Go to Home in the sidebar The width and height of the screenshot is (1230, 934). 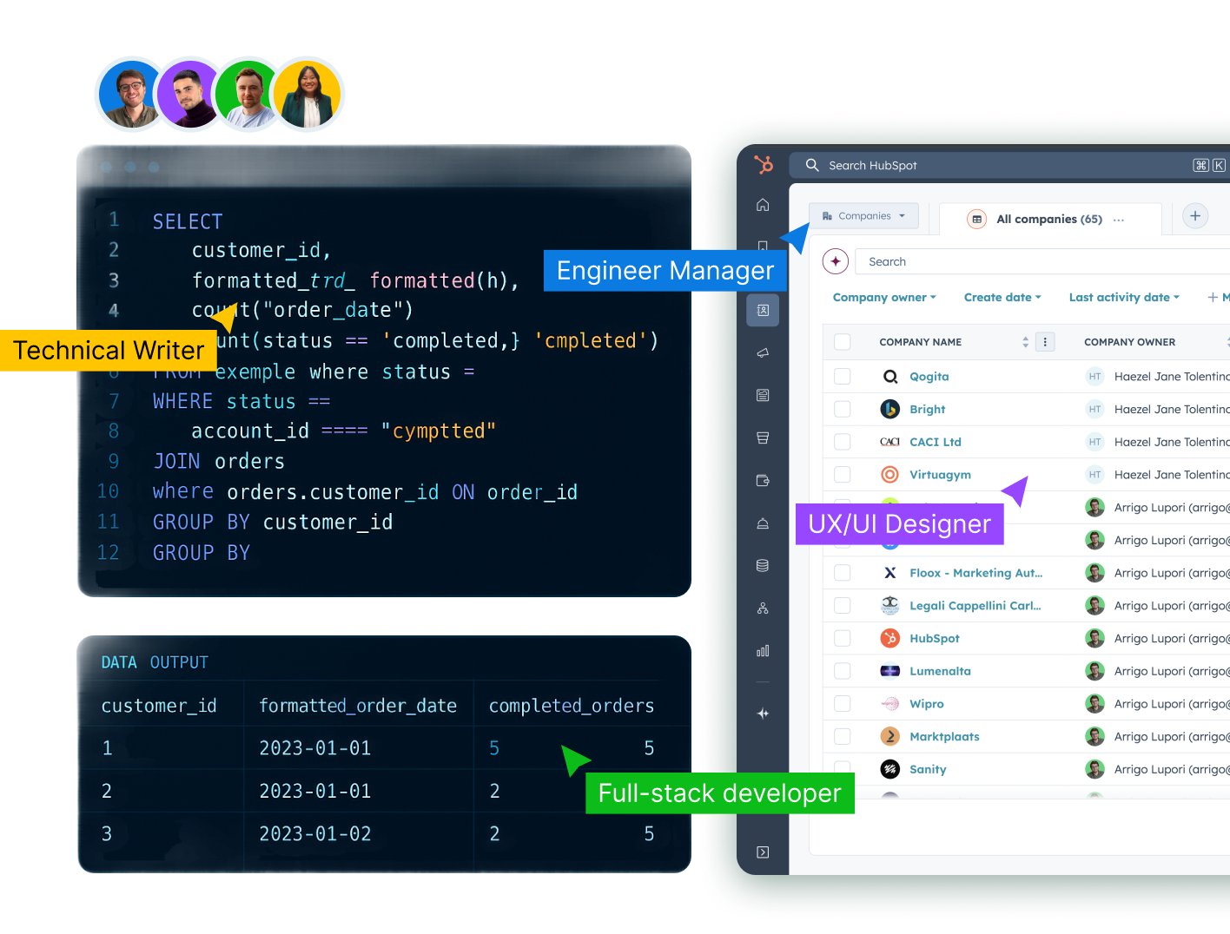[x=763, y=205]
